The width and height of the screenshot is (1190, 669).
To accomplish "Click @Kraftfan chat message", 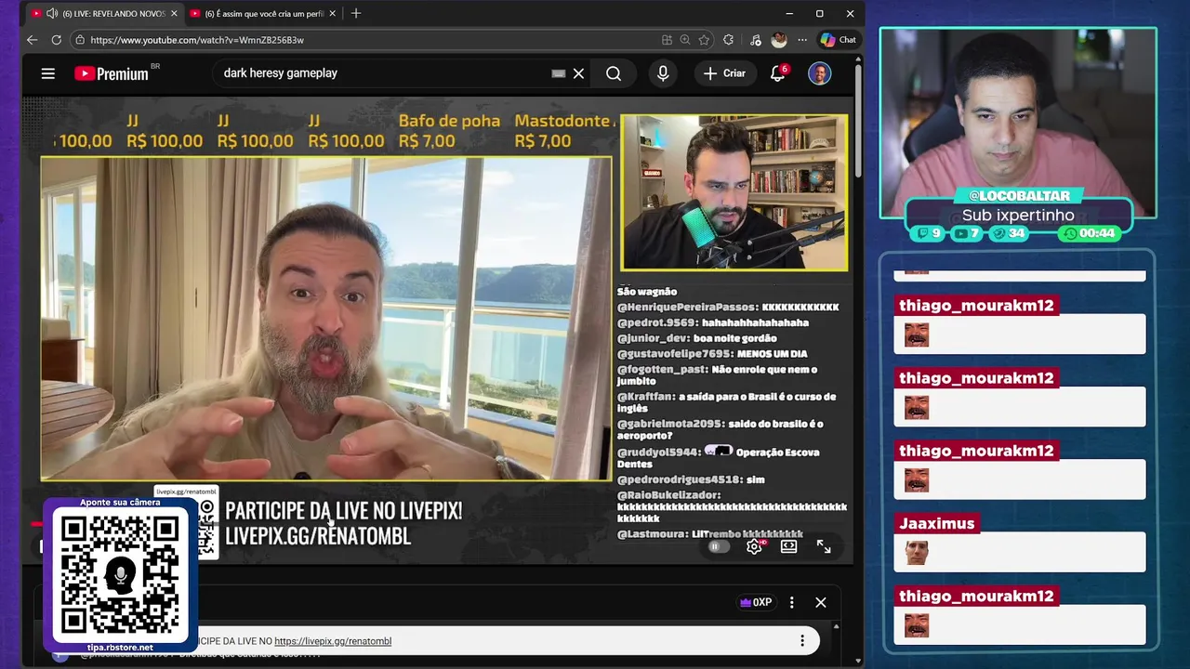I will point(727,402).
